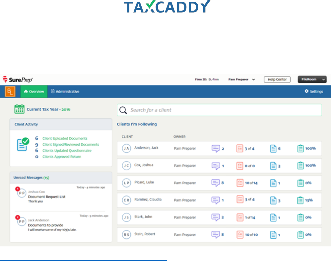
Task: Open Cox, Joshua questionnaire icon
Action: click(x=300, y=165)
